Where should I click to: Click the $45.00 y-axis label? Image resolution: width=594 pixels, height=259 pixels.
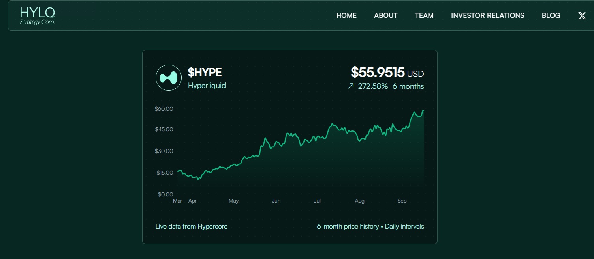click(164, 129)
